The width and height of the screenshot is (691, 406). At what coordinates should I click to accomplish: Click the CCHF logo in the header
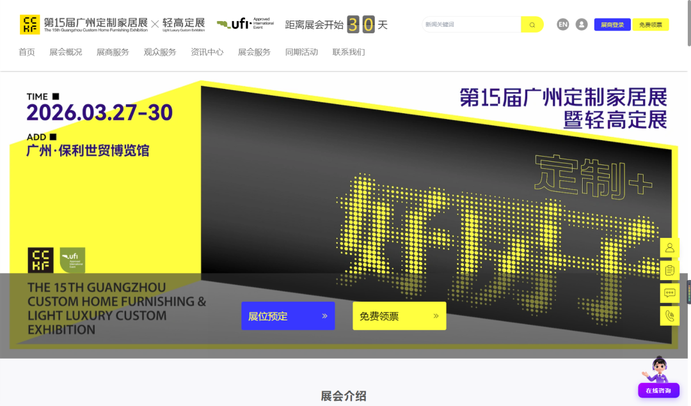29,25
